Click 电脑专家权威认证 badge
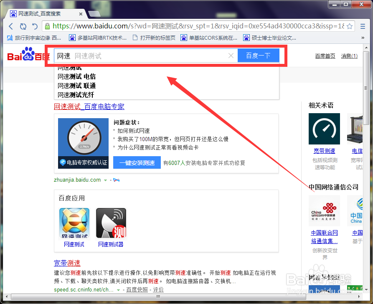Viewport: 373px width, 304px height. (84, 162)
